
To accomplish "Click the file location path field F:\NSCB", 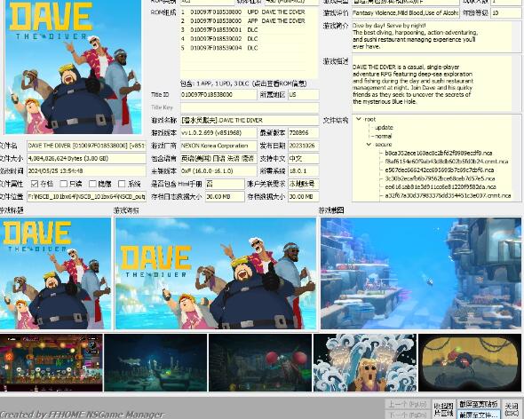I will (86, 196).
